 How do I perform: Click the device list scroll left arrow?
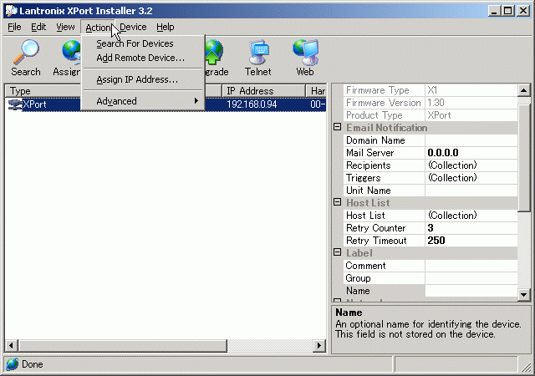[11, 346]
